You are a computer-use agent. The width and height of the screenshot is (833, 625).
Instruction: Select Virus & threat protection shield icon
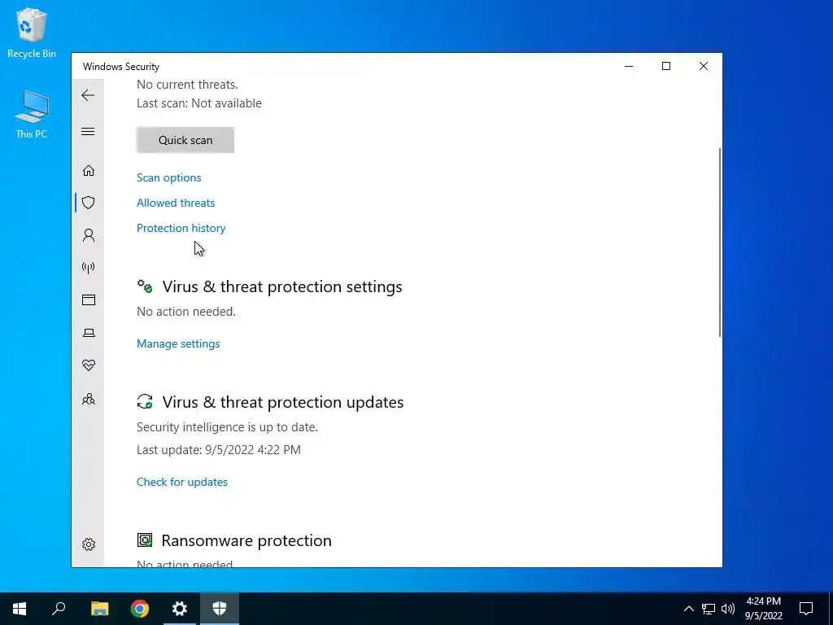click(89, 203)
